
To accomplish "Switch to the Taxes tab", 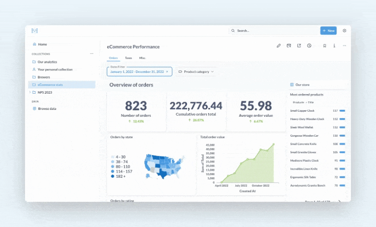I will point(128,58).
